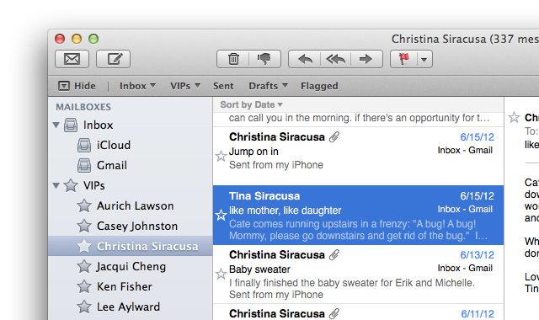Select VIPs group in sidebar

click(x=131, y=185)
